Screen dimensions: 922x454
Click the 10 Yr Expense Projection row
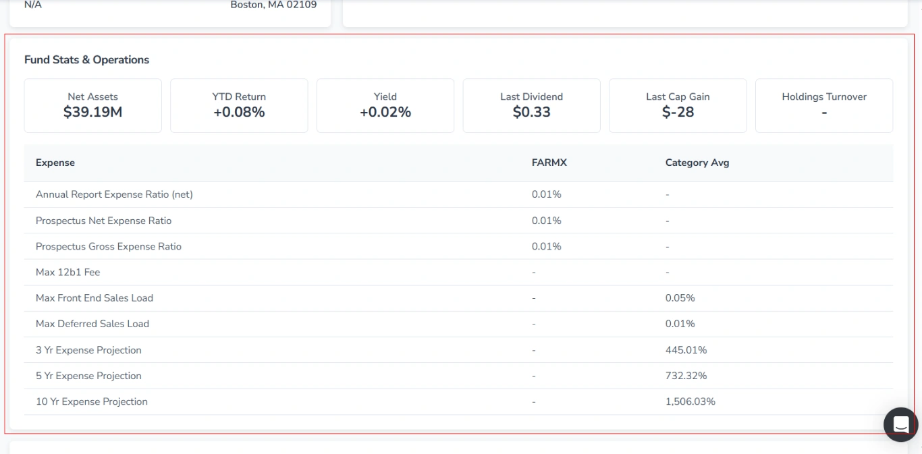(x=92, y=401)
